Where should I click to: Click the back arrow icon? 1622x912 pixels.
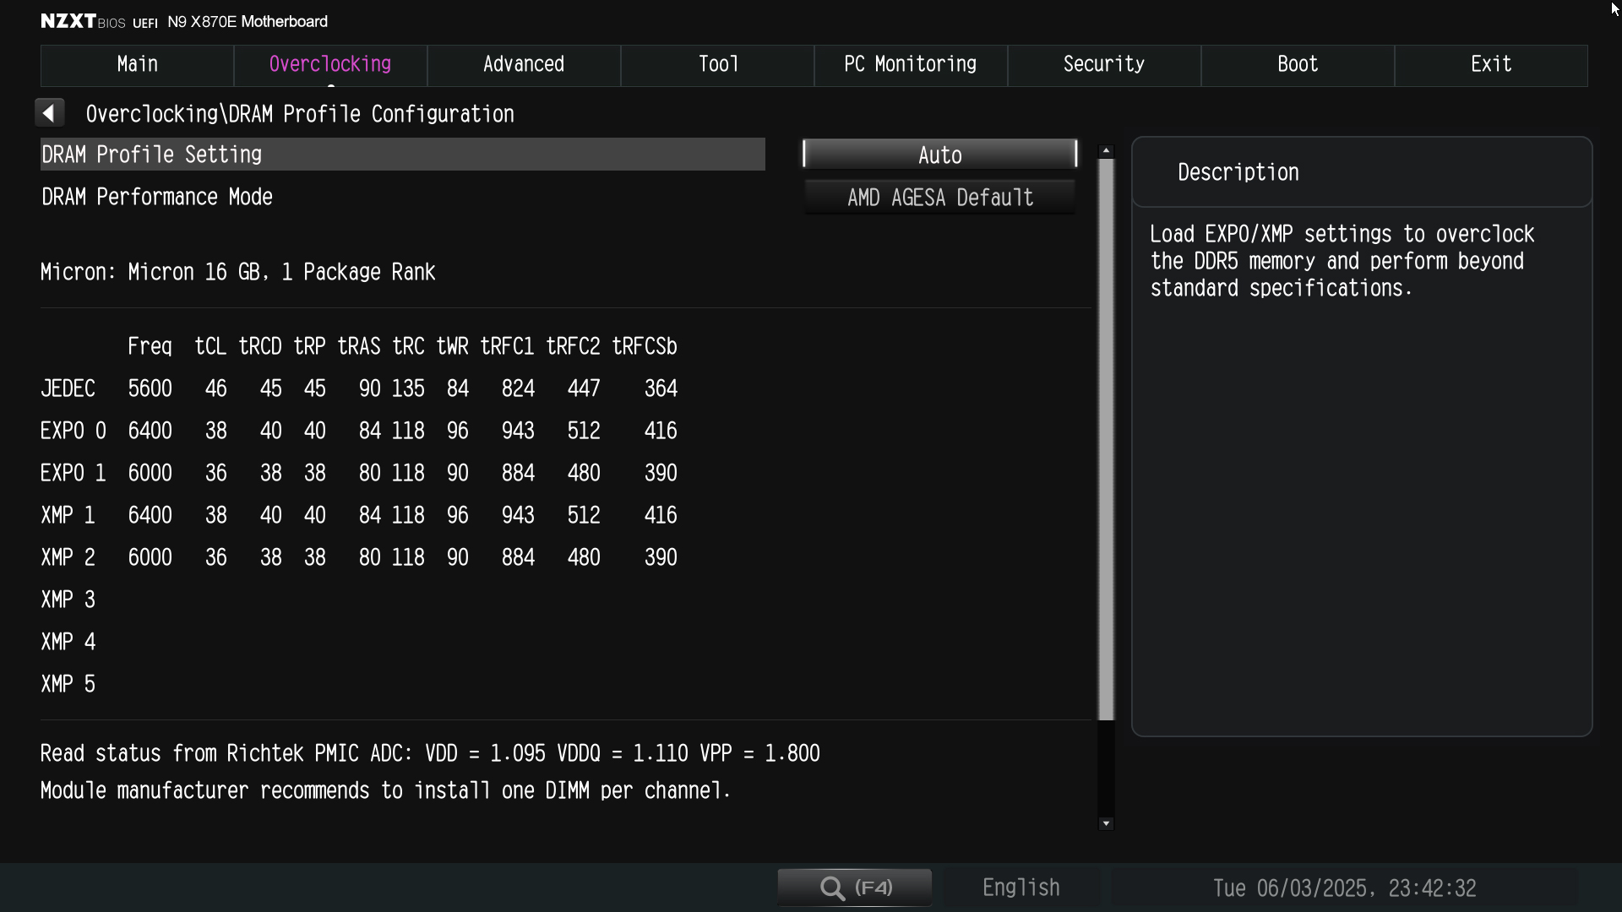click(x=49, y=113)
